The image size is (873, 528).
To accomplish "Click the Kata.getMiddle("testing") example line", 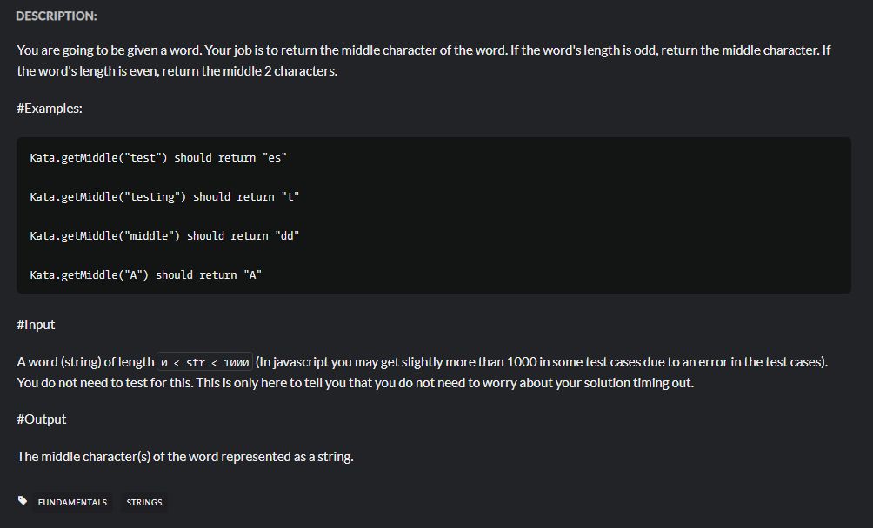I will (x=164, y=197).
